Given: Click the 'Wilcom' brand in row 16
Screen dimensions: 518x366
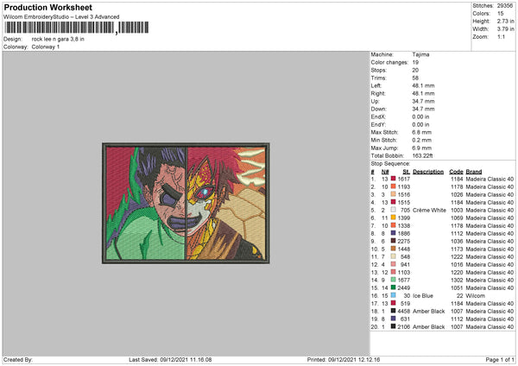Looking at the screenshot, I should (476, 295).
